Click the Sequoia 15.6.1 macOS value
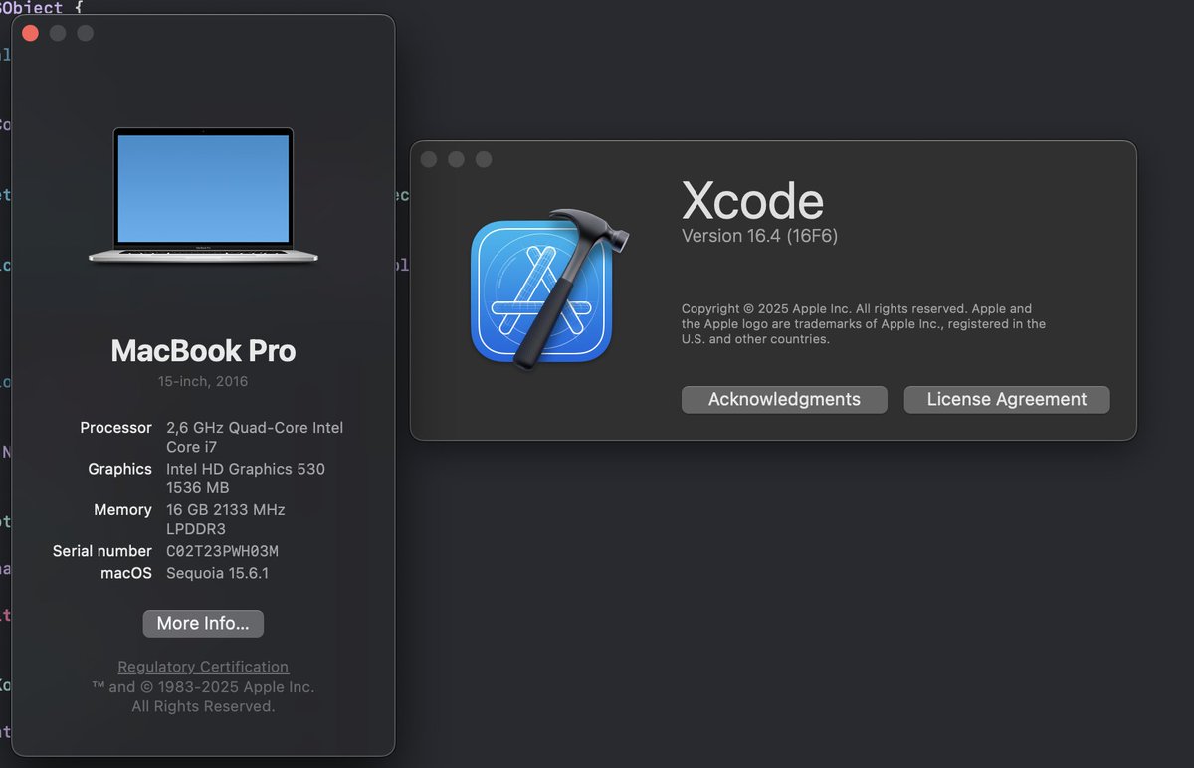Image resolution: width=1194 pixels, height=768 pixels. [218, 573]
